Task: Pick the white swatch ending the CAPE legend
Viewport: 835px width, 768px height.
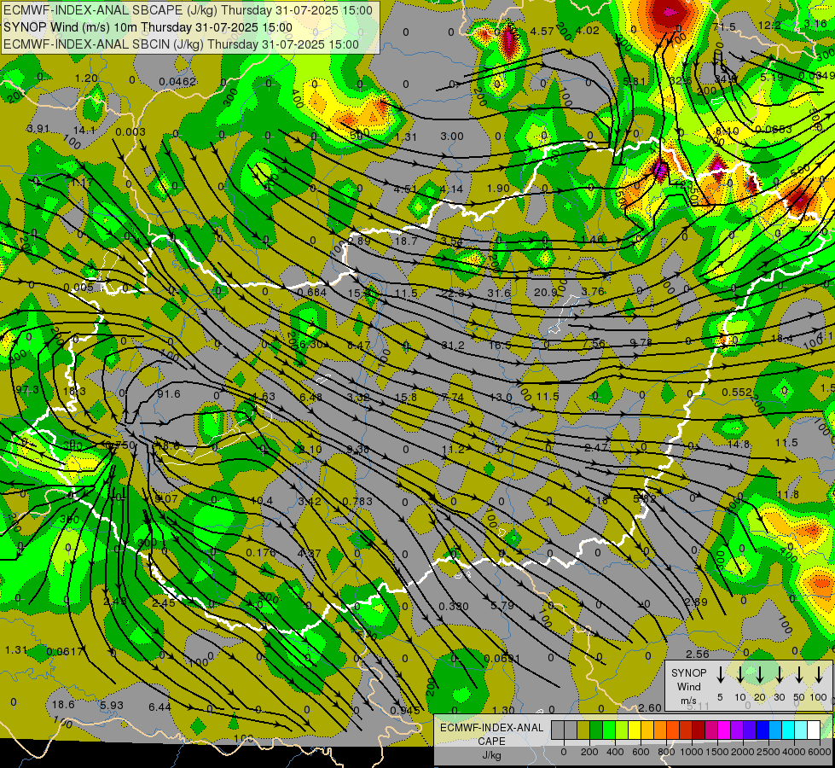Action: click(813, 730)
